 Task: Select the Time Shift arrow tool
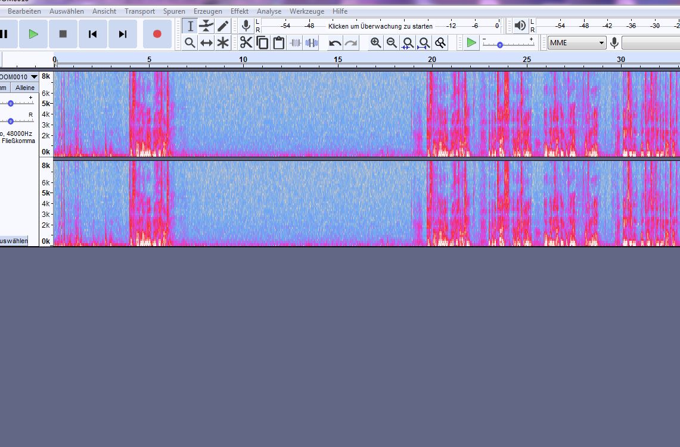pos(206,42)
